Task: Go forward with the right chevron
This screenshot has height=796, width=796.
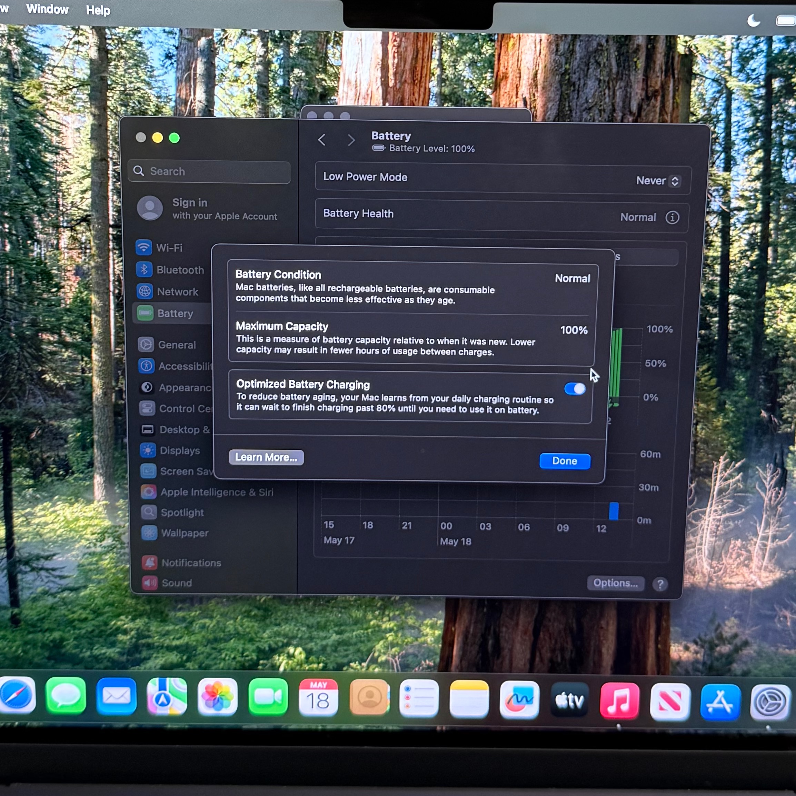Action: pos(351,140)
